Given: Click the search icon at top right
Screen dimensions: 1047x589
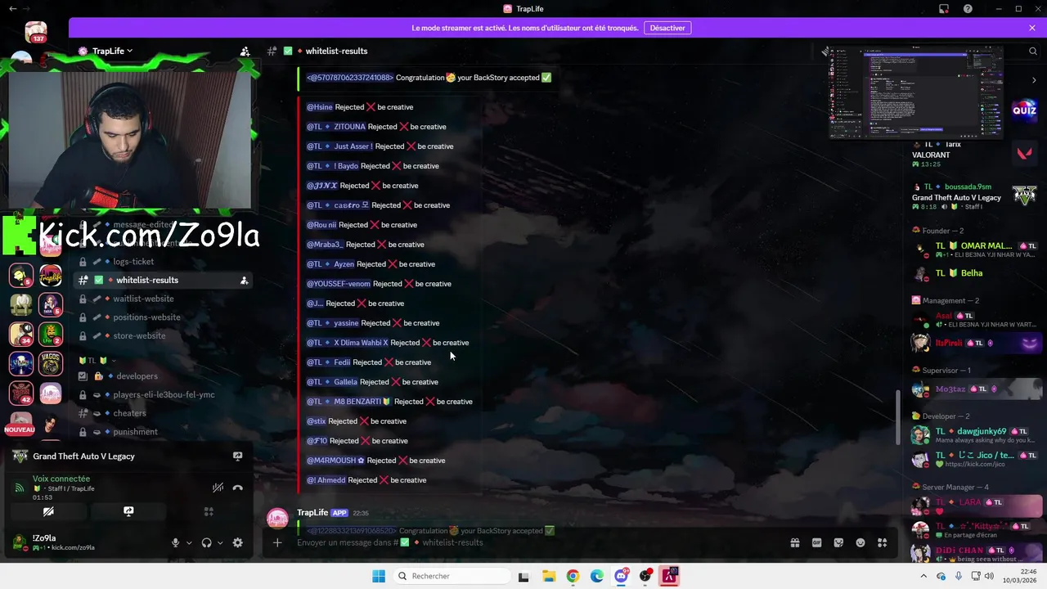Looking at the screenshot, I should (1032, 51).
